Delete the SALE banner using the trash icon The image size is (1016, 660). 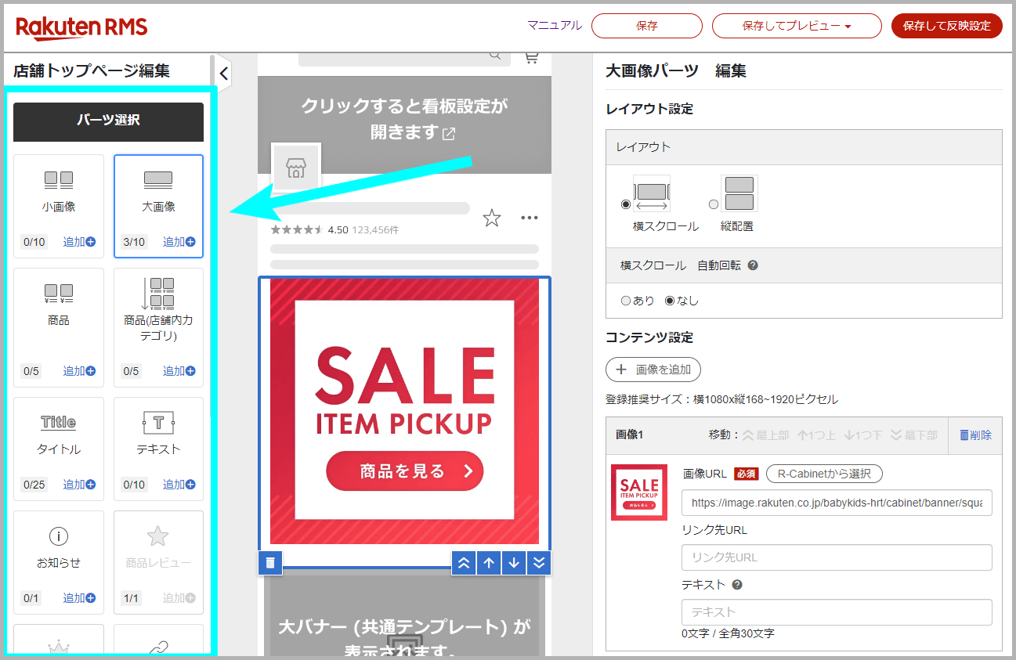(269, 562)
